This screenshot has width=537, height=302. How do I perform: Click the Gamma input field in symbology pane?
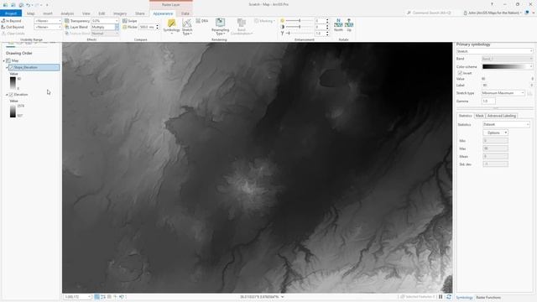pyautogui.click(x=488, y=102)
